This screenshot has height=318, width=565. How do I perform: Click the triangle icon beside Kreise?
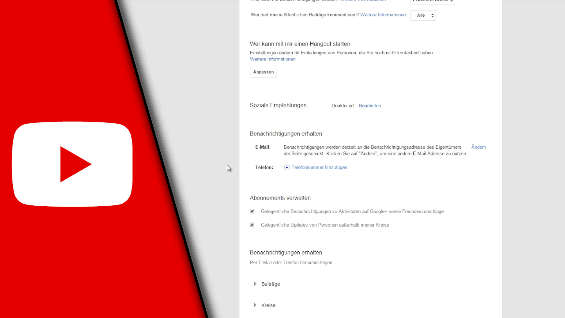pyautogui.click(x=255, y=305)
